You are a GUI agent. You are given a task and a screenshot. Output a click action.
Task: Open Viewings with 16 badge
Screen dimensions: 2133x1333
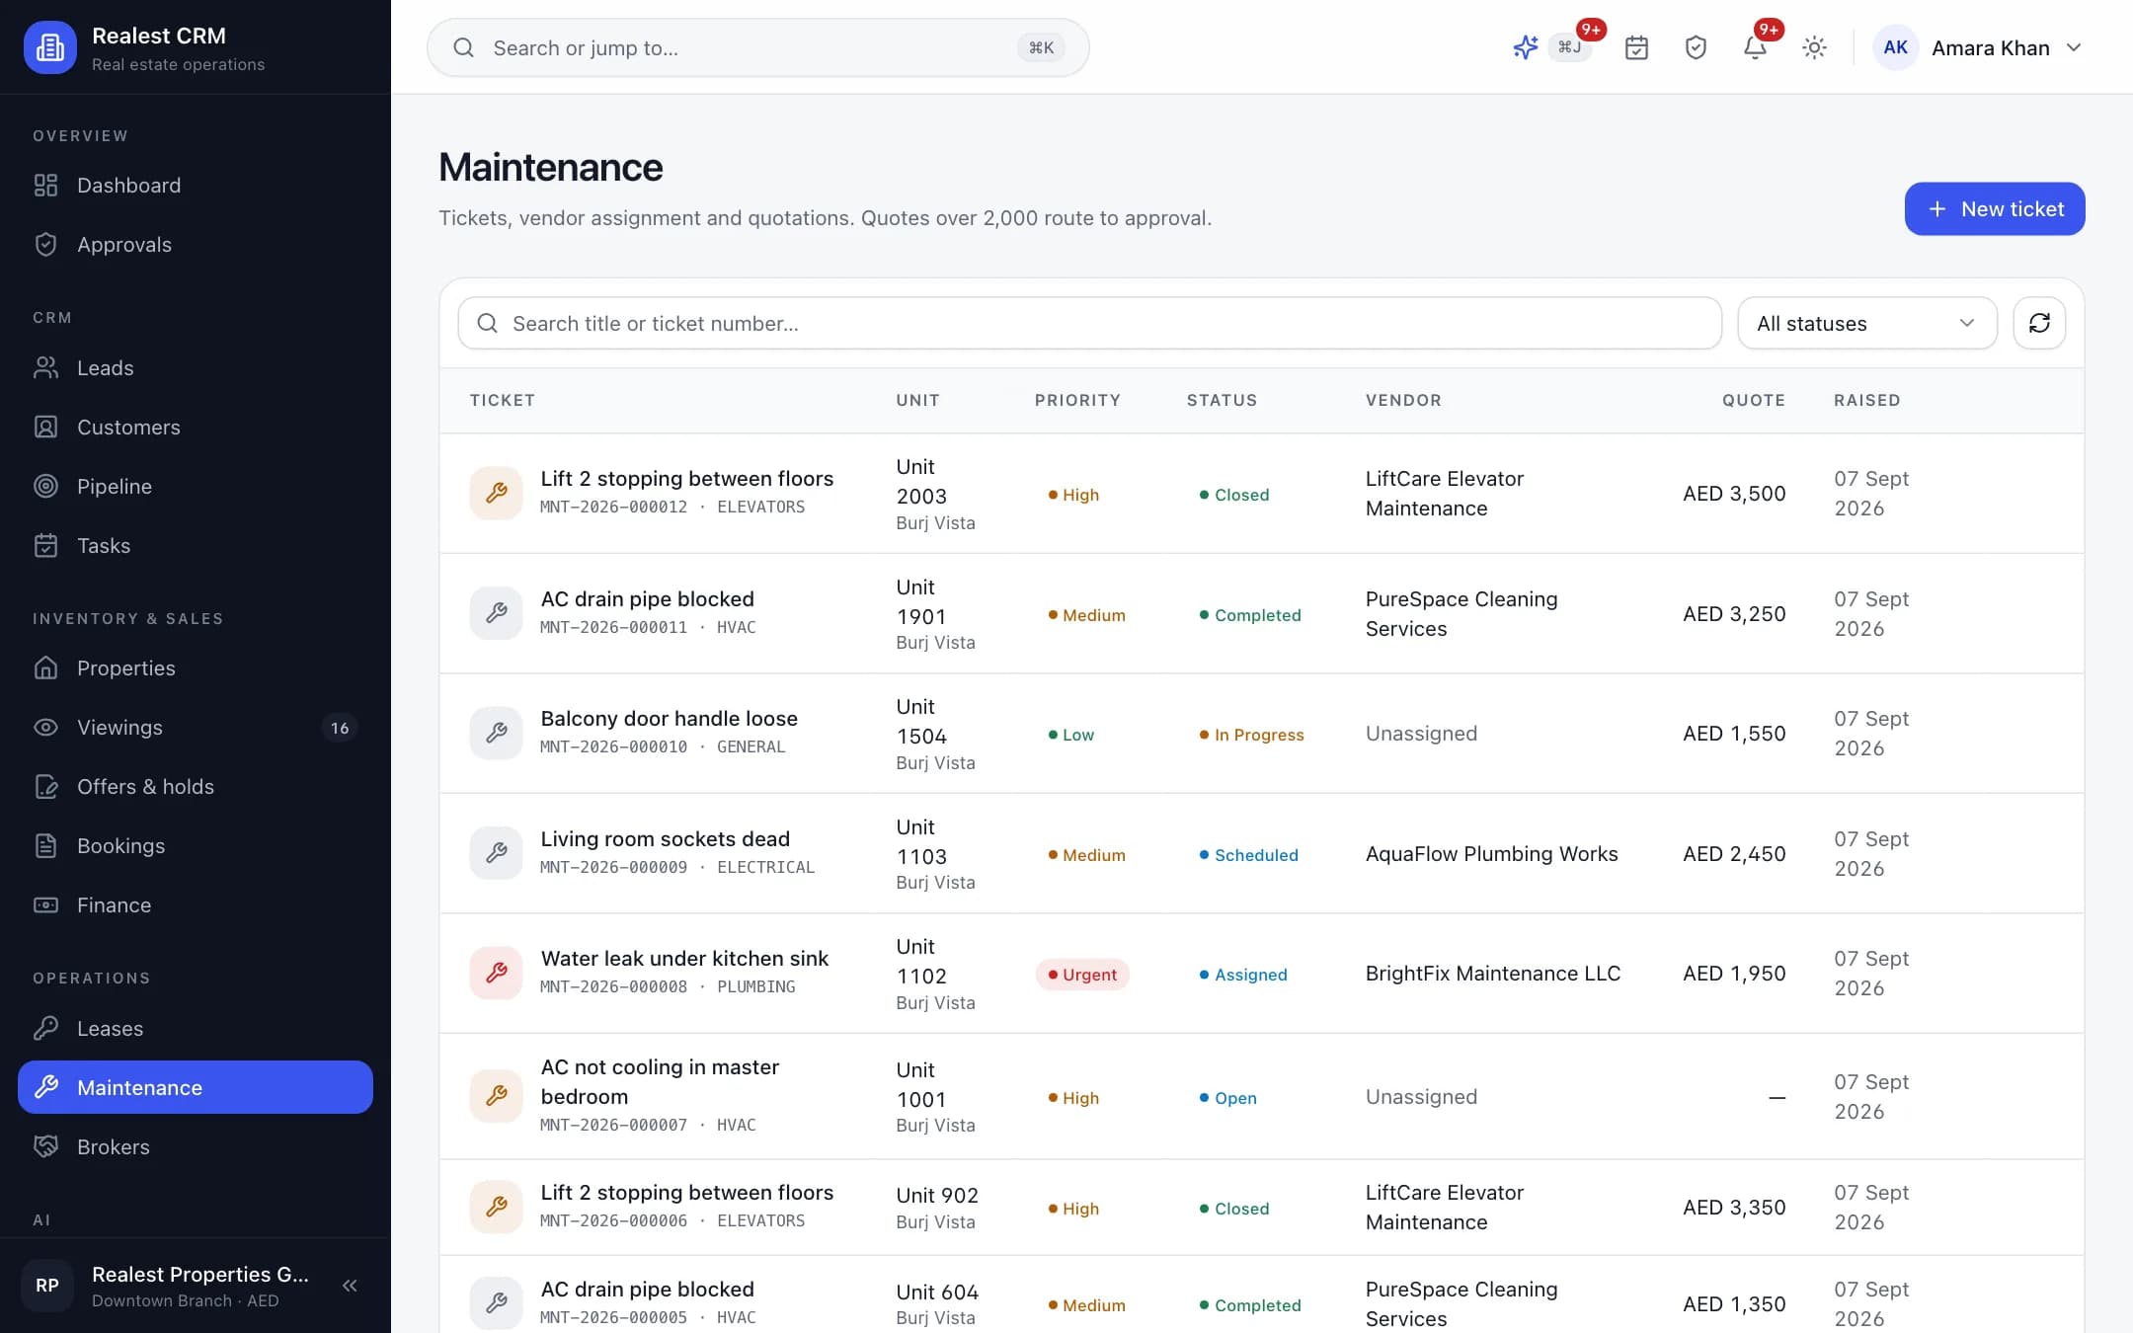tap(196, 728)
